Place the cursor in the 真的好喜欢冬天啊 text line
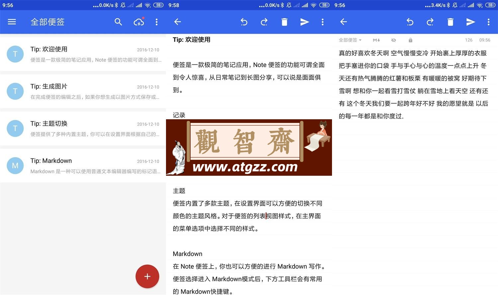Screen dimensions: 498x295 413,53
